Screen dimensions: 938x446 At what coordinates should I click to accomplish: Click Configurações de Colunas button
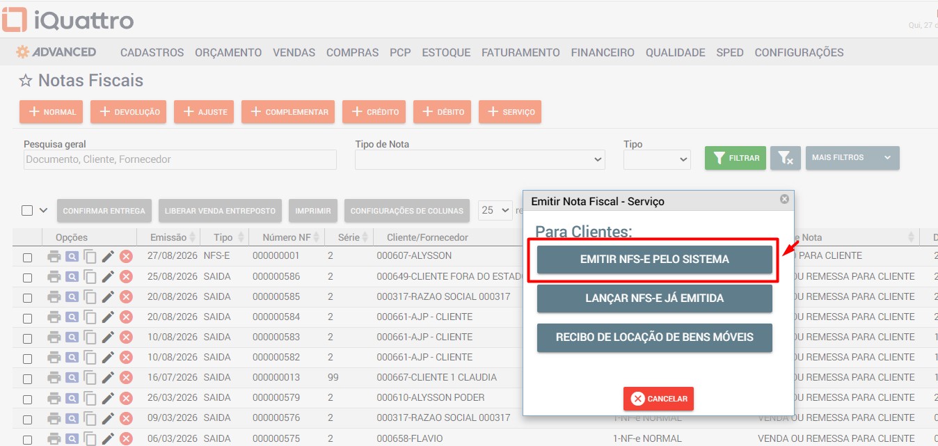tap(406, 211)
